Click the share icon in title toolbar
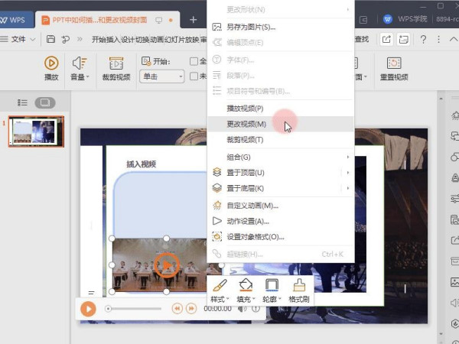Image resolution: width=459 pixels, height=344 pixels. [x=386, y=39]
